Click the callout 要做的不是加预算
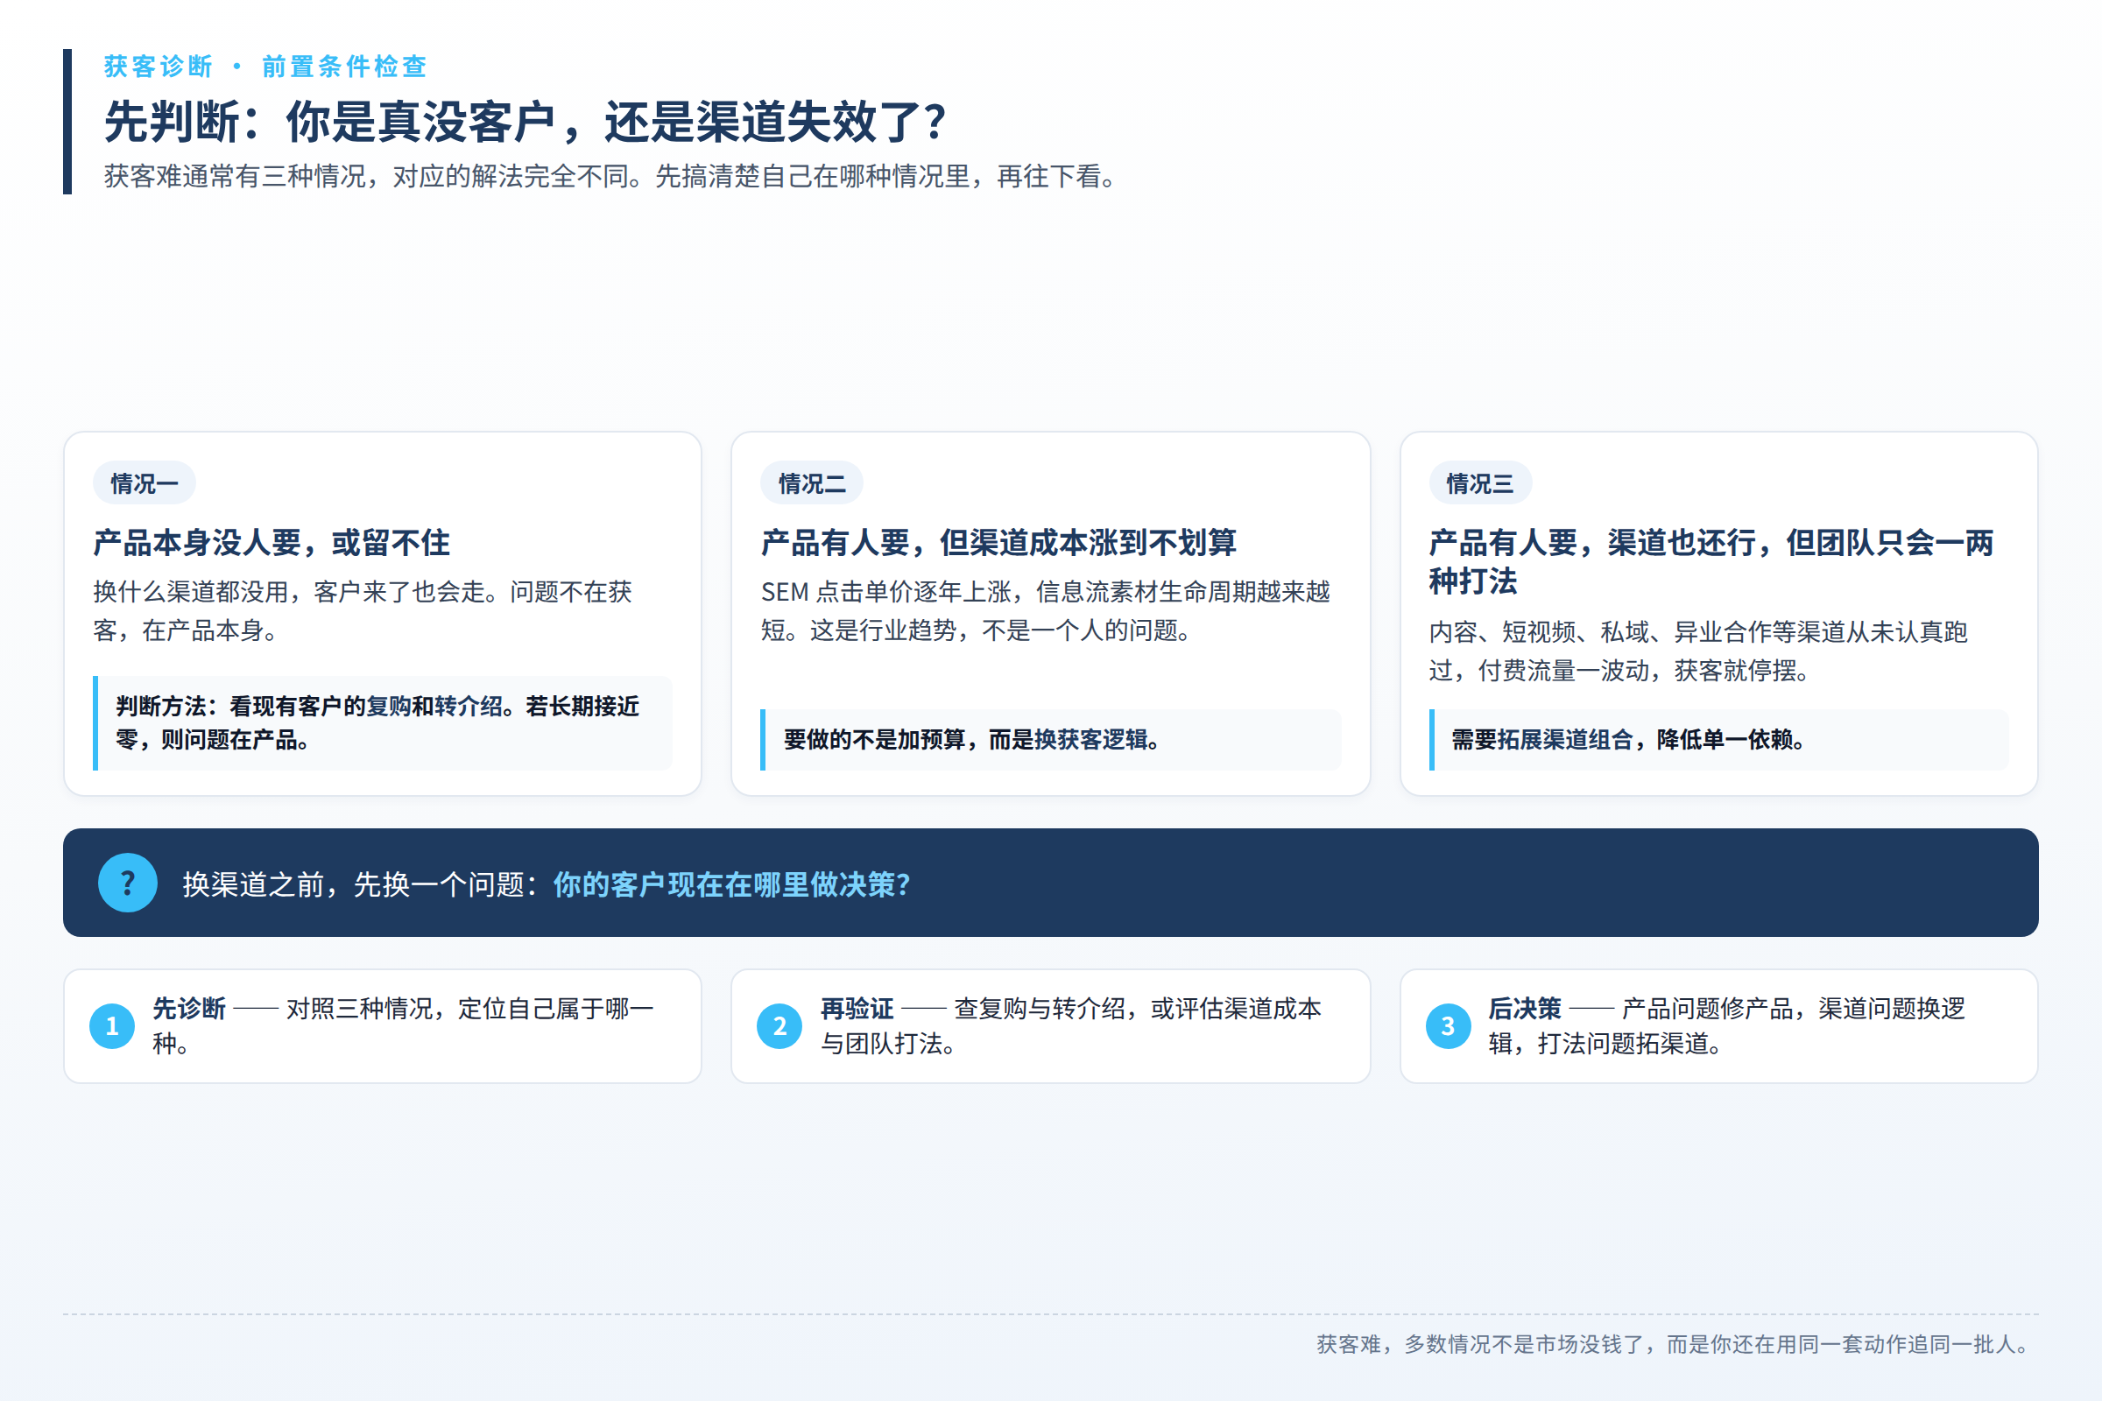The image size is (2102, 1401). (x=1051, y=740)
